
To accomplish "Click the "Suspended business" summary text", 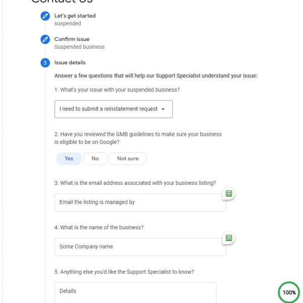I will 79,47.
